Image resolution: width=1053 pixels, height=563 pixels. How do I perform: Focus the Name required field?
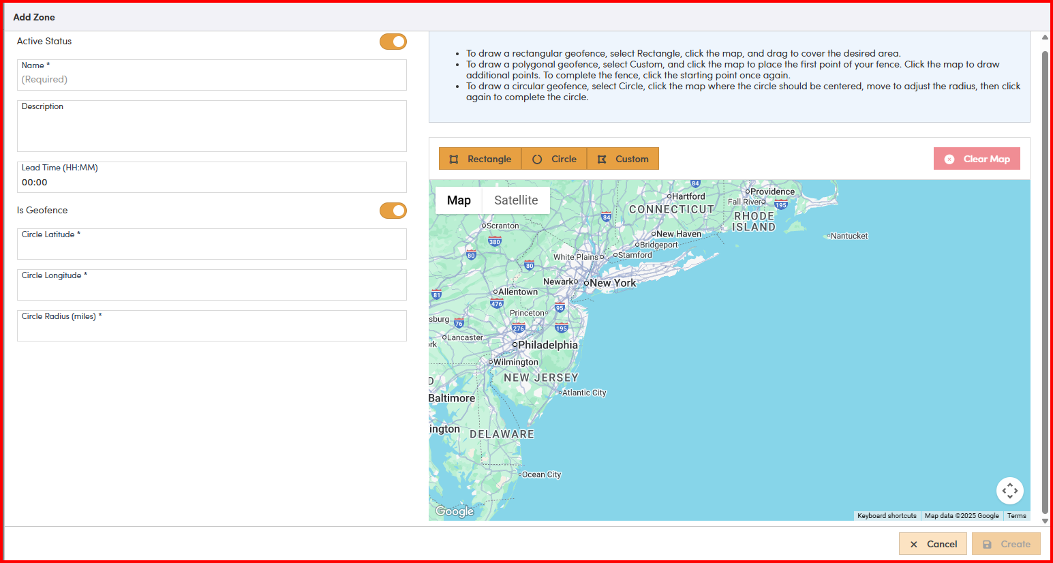[x=212, y=75]
